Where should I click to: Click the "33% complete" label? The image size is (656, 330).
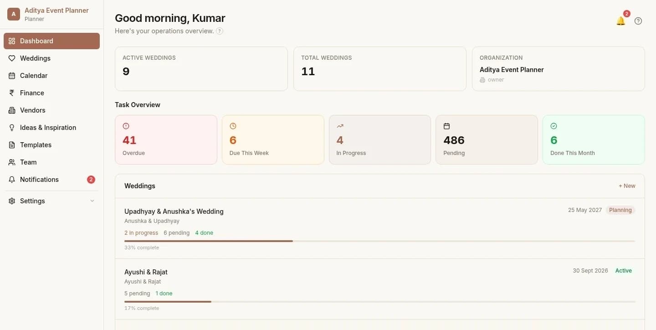tap(142, 247)
